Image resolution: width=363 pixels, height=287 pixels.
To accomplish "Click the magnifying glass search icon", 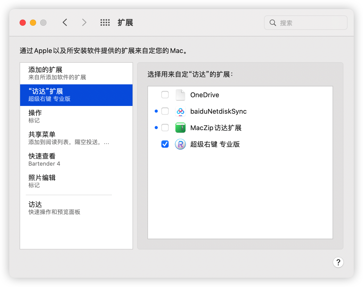I will coord(273,23).
